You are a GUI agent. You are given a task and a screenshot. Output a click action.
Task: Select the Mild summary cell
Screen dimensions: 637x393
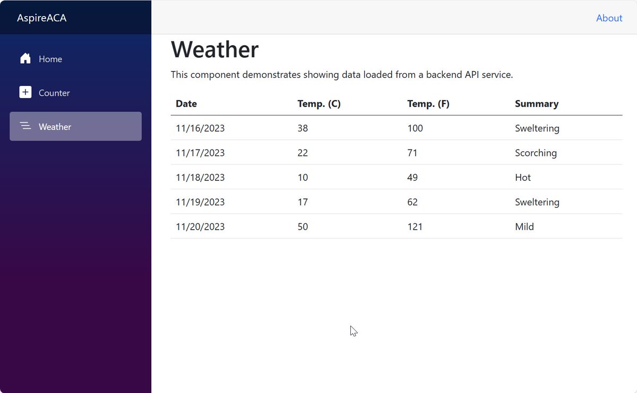[524, 226]
